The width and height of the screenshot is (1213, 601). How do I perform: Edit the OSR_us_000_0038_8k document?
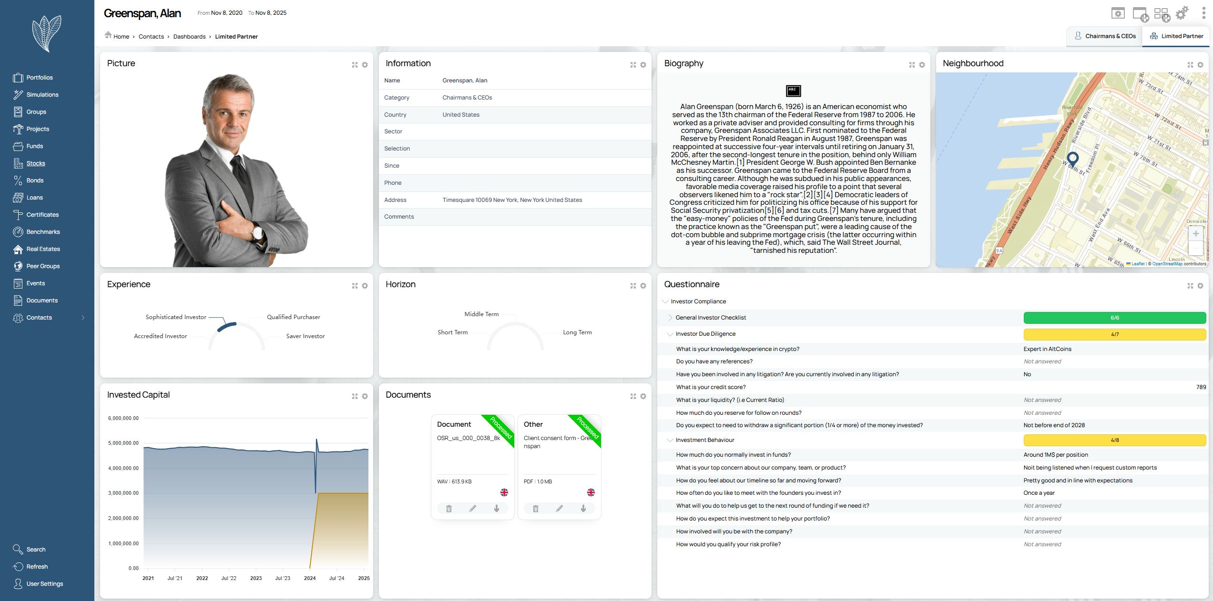coord(472,509)
